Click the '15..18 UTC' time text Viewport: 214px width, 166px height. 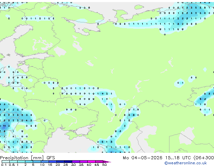(178, 158)
